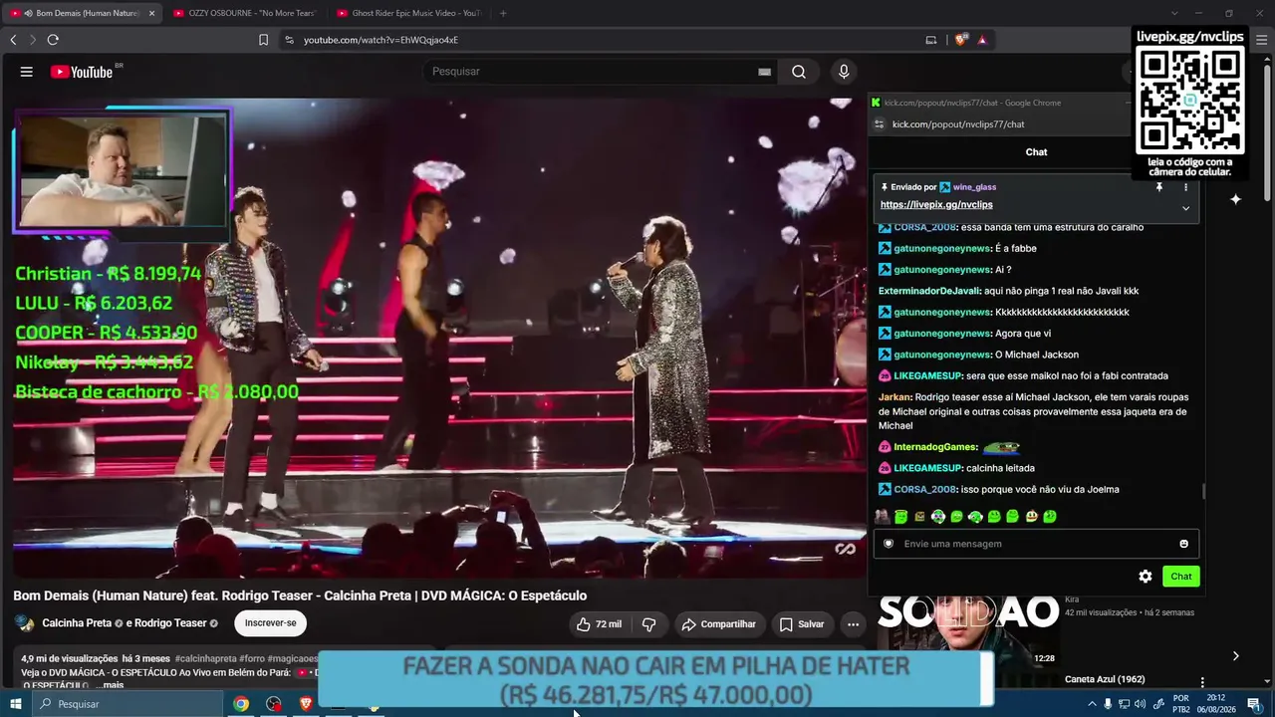Dislike the Calcinha Preta video
The width and height of the screenshot is (1275, 717).
click(x=649, y=624)
